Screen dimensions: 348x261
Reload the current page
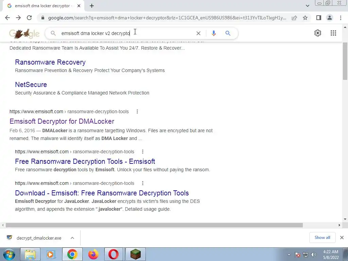pyautogui.click(x=29, y=18)
